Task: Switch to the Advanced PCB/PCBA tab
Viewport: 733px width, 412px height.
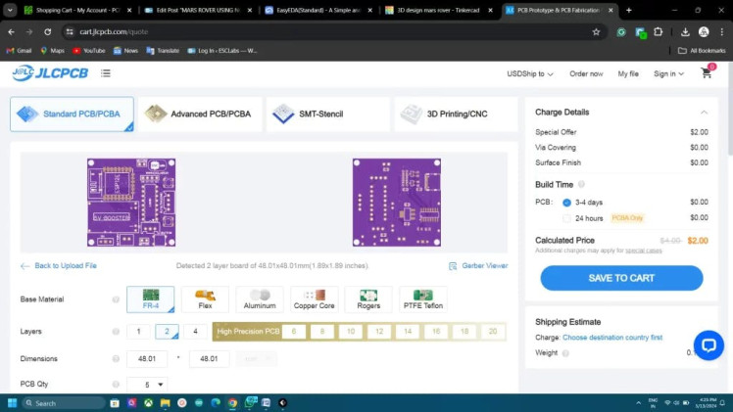Action: [x=200, y=114]
